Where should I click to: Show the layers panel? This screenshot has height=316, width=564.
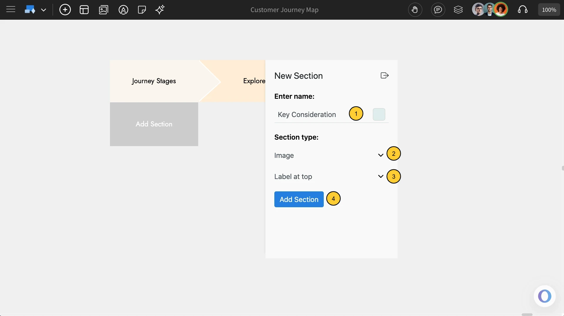tap(458, 9)
